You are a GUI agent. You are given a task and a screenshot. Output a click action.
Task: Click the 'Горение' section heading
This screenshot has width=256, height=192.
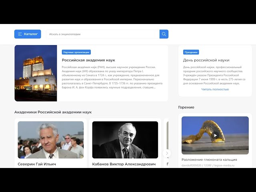tap(186, 107)
